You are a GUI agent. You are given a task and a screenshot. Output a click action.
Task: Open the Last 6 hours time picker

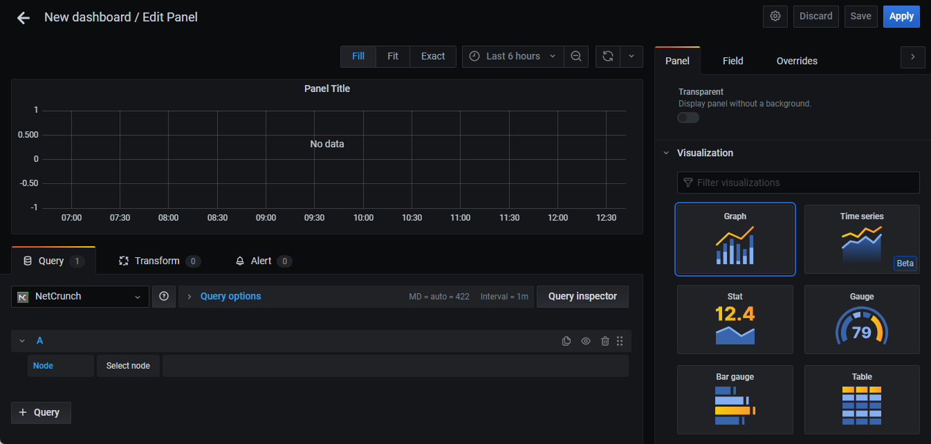pos(513,57)
